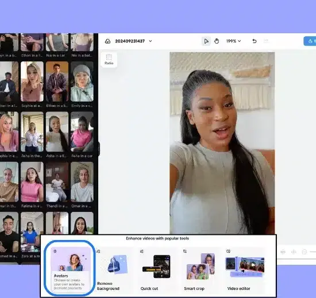Click the avatar video preview on canvas

click(x=222, y=143)
